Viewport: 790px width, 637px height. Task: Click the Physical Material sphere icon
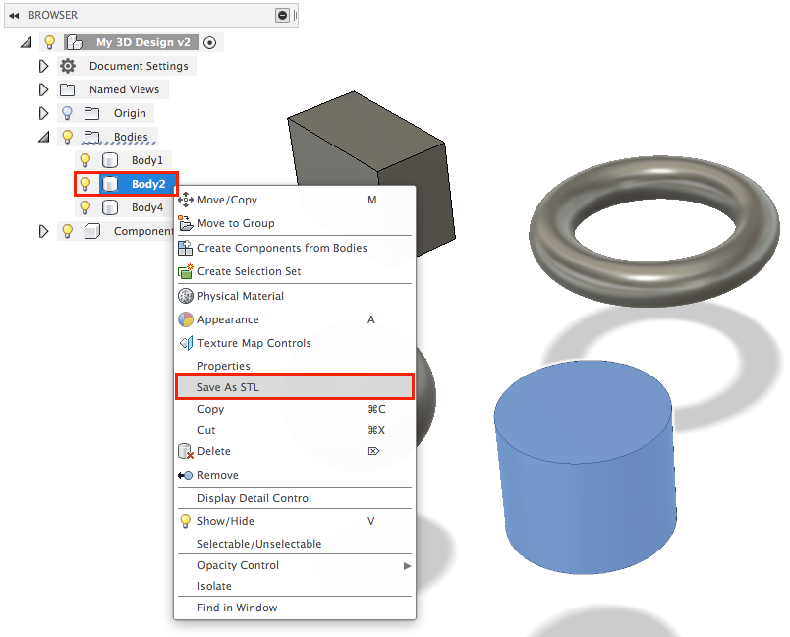[185, 296]
